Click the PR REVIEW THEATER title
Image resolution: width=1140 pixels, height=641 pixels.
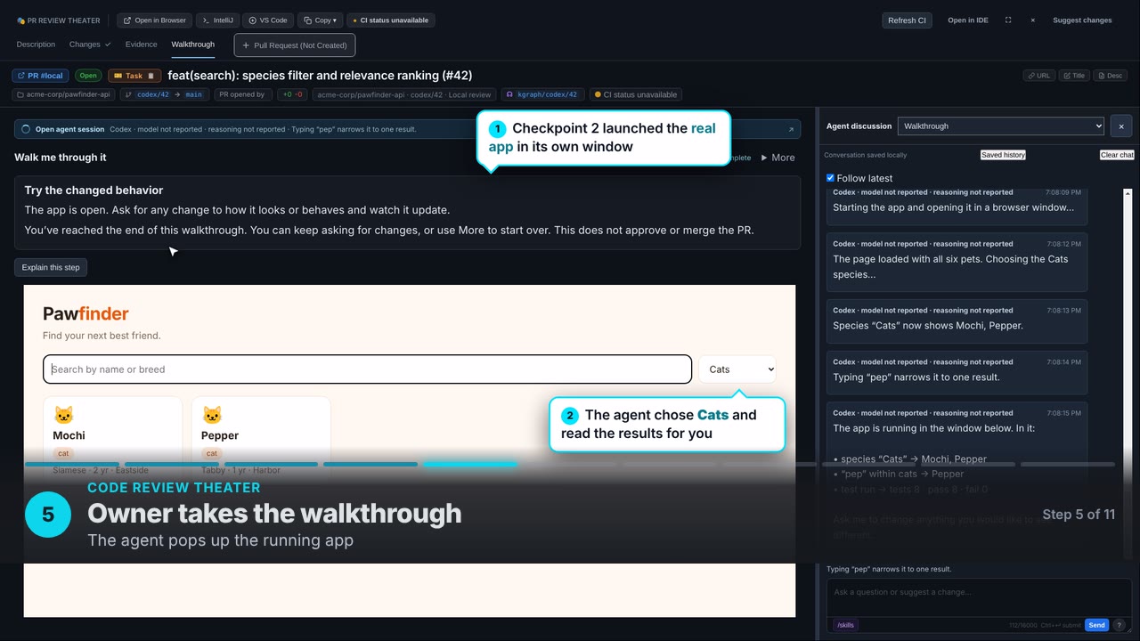(x=58, y=20)
